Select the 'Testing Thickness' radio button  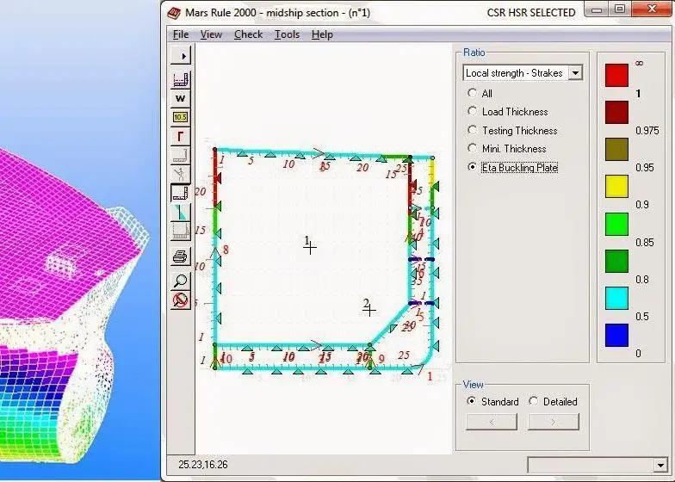pos(472,130)
